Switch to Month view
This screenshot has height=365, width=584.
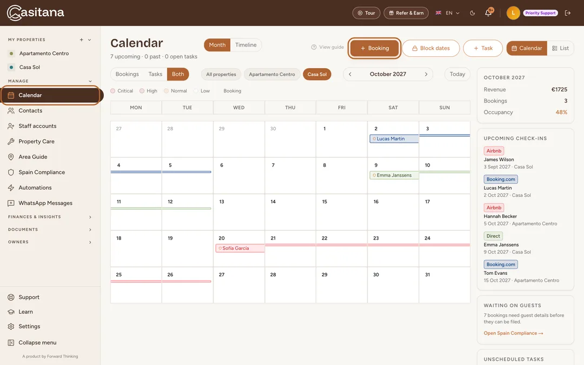coord(217,45)
